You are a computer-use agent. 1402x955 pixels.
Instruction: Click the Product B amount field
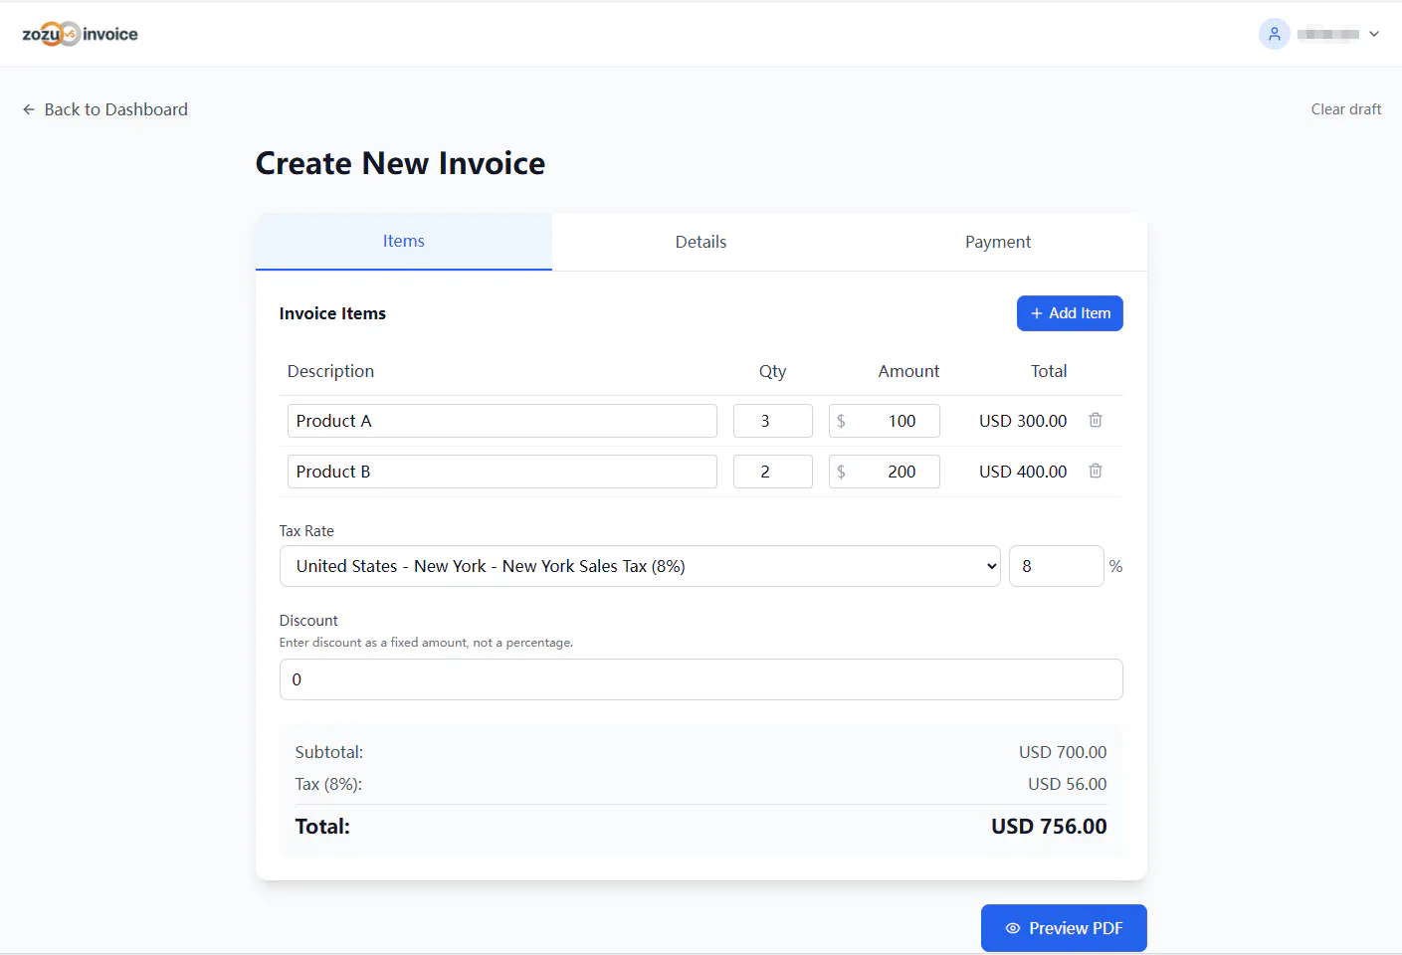pos(885,472)
